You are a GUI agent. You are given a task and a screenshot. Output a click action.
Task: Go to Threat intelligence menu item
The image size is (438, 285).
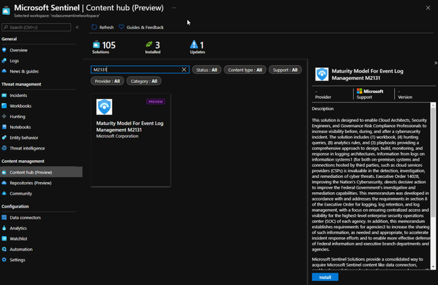(27, 148)
